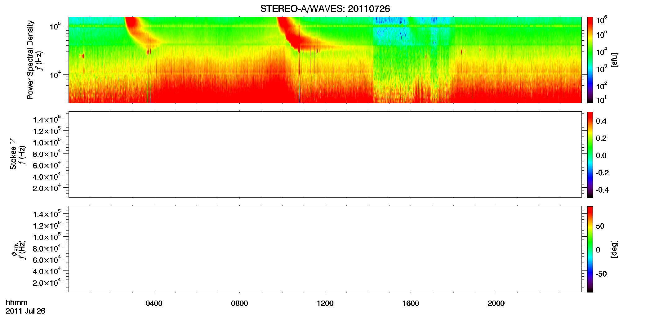Click the "hhmm" time format label
650x335 pixels.
click(x=17, y=303)
